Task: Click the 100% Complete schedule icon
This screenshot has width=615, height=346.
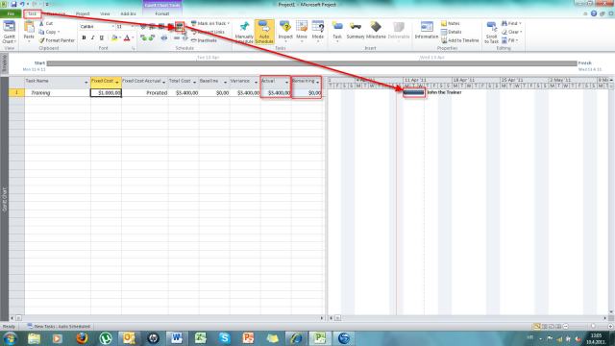Action: click(x=180, y=27)
